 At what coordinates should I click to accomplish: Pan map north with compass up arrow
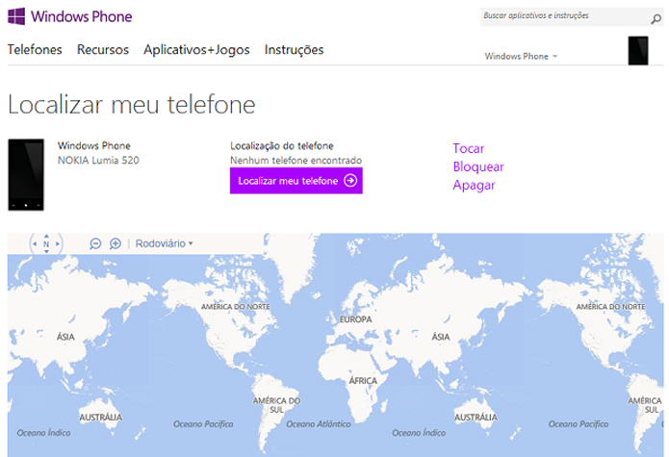46,236
